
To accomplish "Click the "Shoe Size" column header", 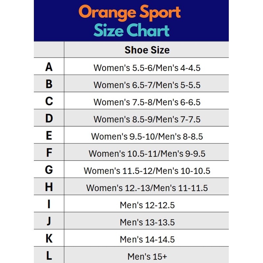I will 147,50.
